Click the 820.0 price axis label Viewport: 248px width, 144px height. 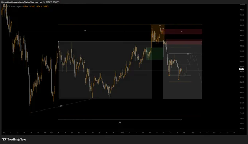[241, 98]
